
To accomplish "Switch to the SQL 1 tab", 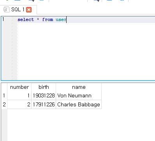I will click(18, 10).
